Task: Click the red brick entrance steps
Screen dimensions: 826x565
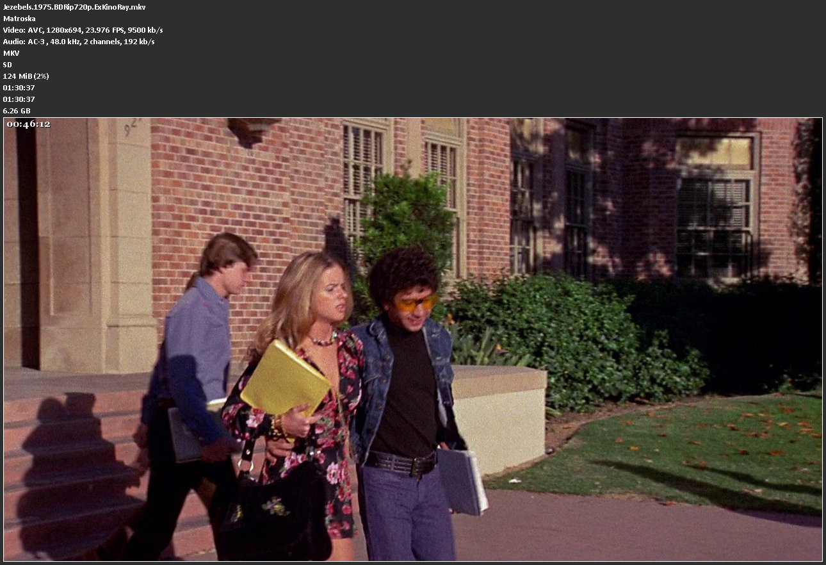Action: tap(70, 461)
